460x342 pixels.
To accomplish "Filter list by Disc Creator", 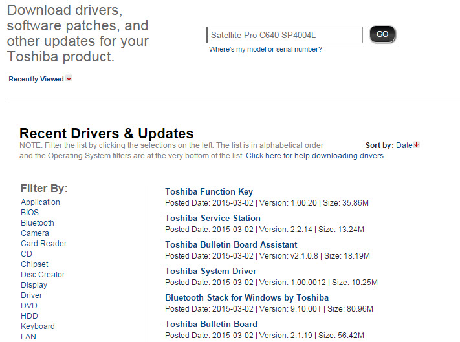I will pyautogui.click(x=43, y=275).
